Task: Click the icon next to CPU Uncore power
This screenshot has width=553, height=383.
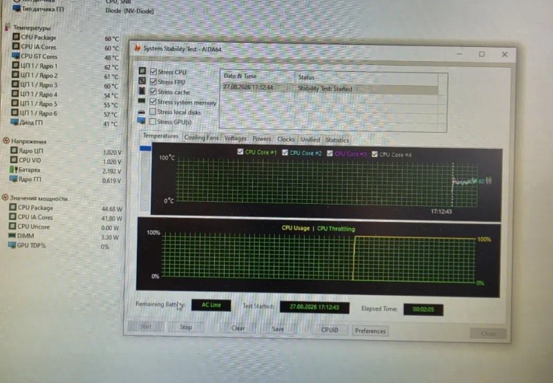Action: 12,225
